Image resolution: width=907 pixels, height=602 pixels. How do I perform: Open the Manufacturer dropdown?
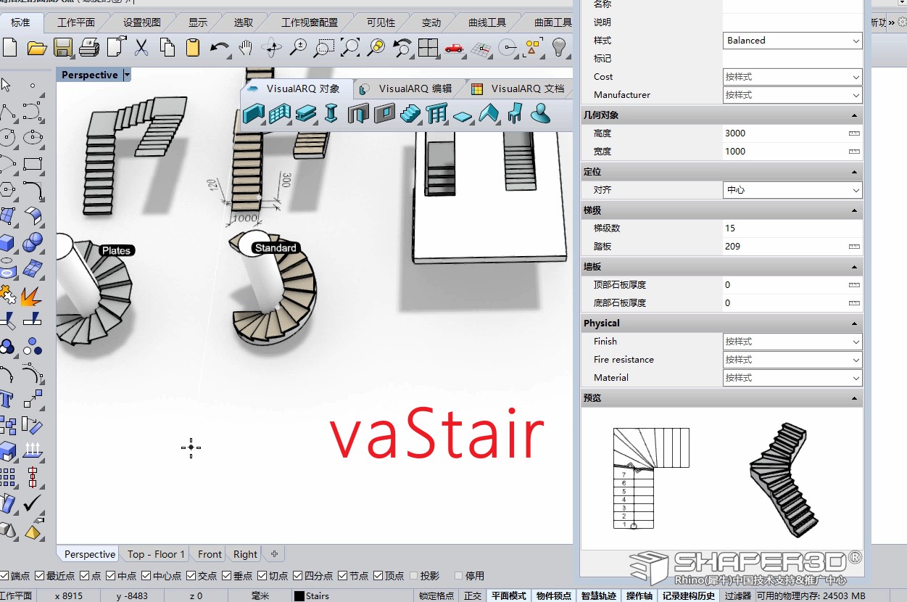(792, 95)
